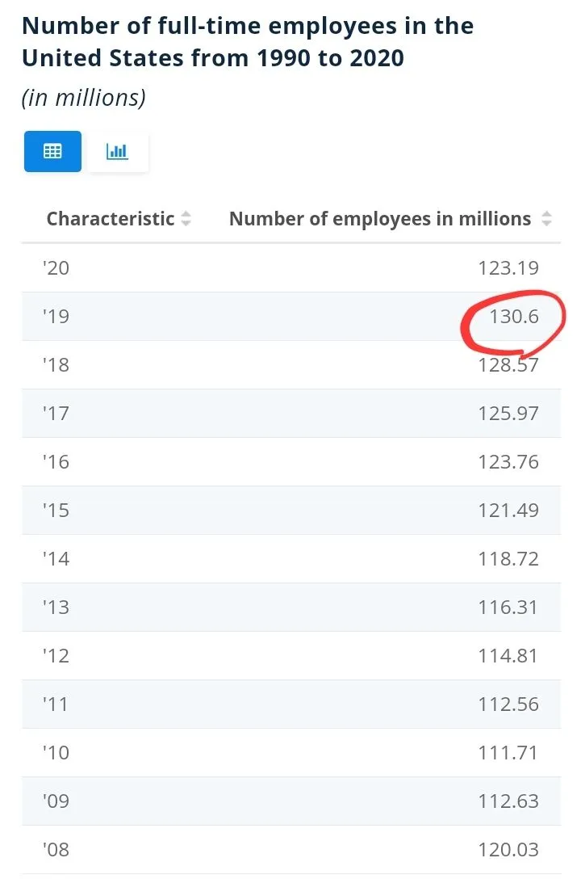
Task: Click the 125.97 value in '17 row
Action: coord(508,414)
